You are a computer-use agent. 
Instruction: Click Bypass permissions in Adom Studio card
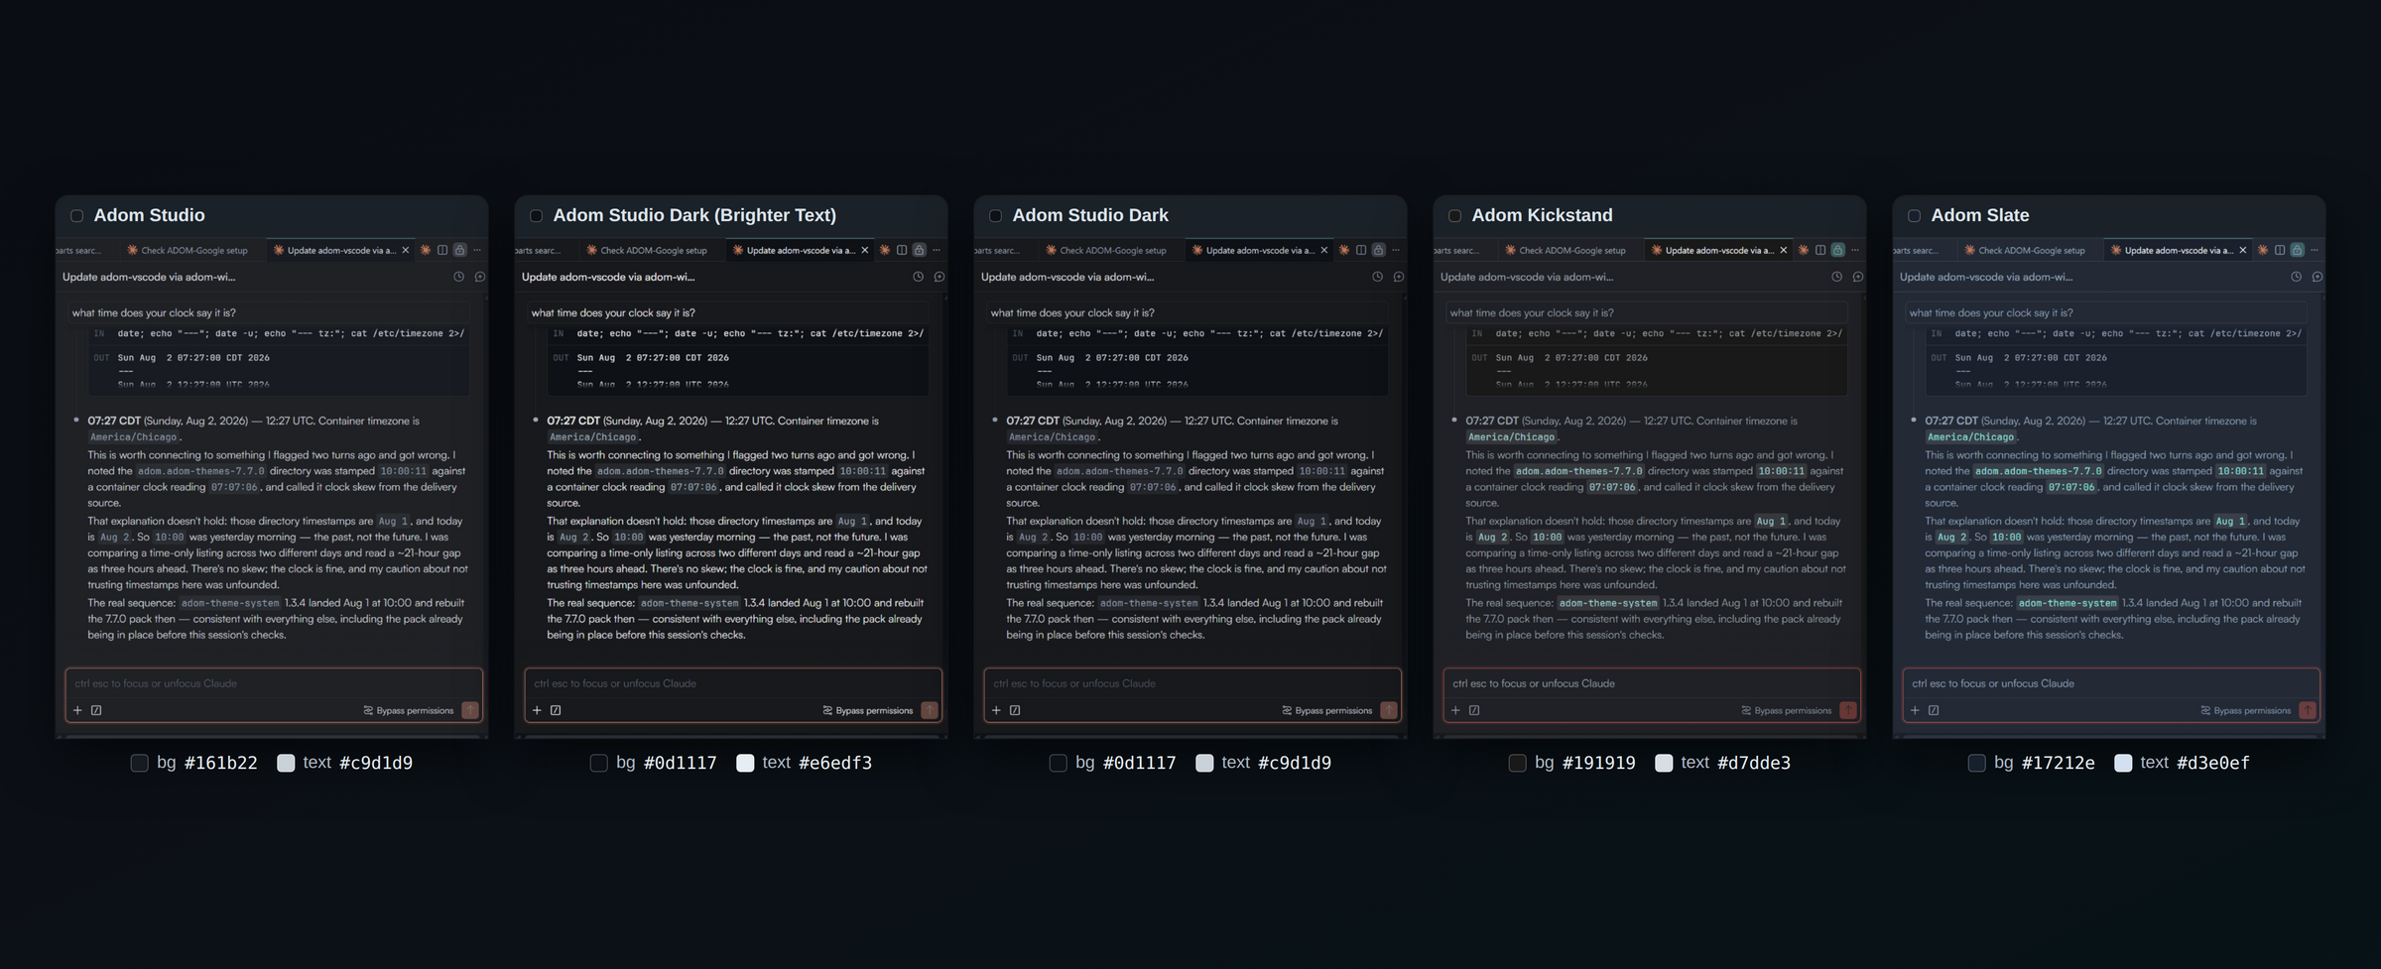409,710
